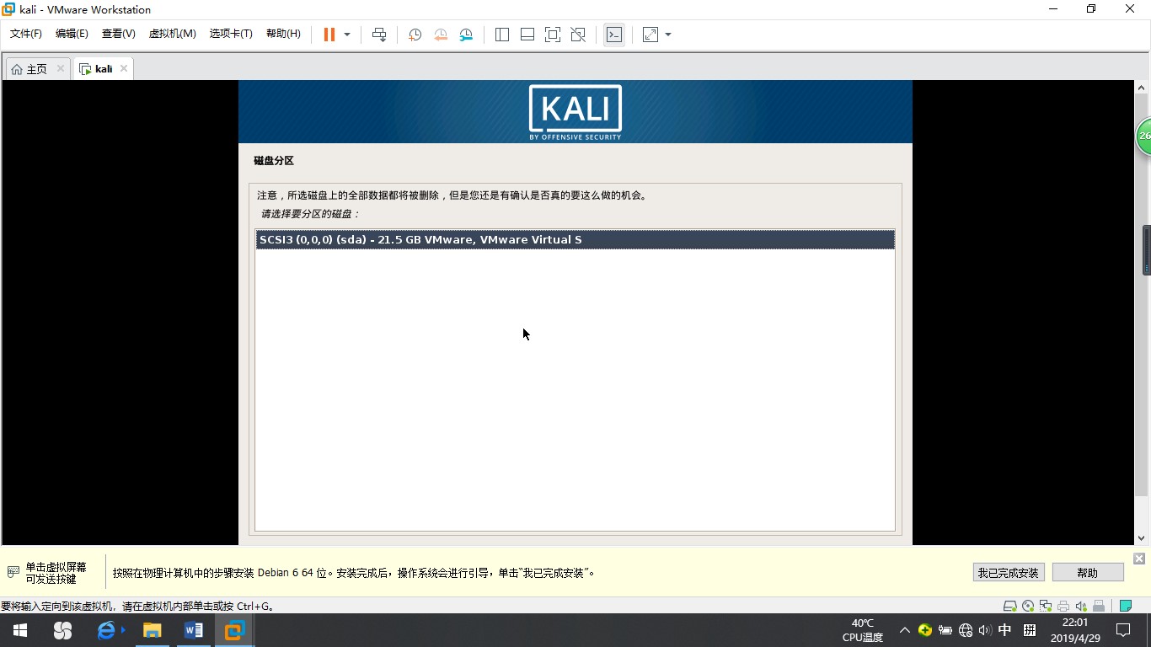
Task: Open the pinwheel browser taskbar icon
Action: point(62,630)
